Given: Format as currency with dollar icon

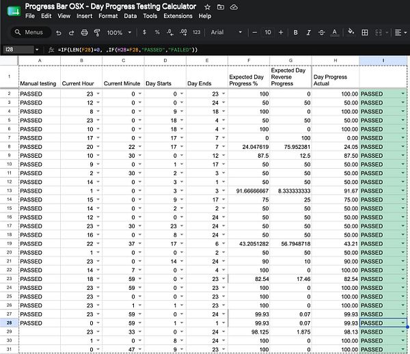Looking at the screenshot, I should click(x=144, y=32).
